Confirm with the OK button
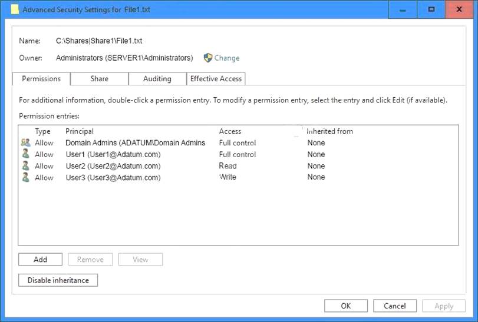Viewport: 478px width, 322px height. tap(346, 306)
